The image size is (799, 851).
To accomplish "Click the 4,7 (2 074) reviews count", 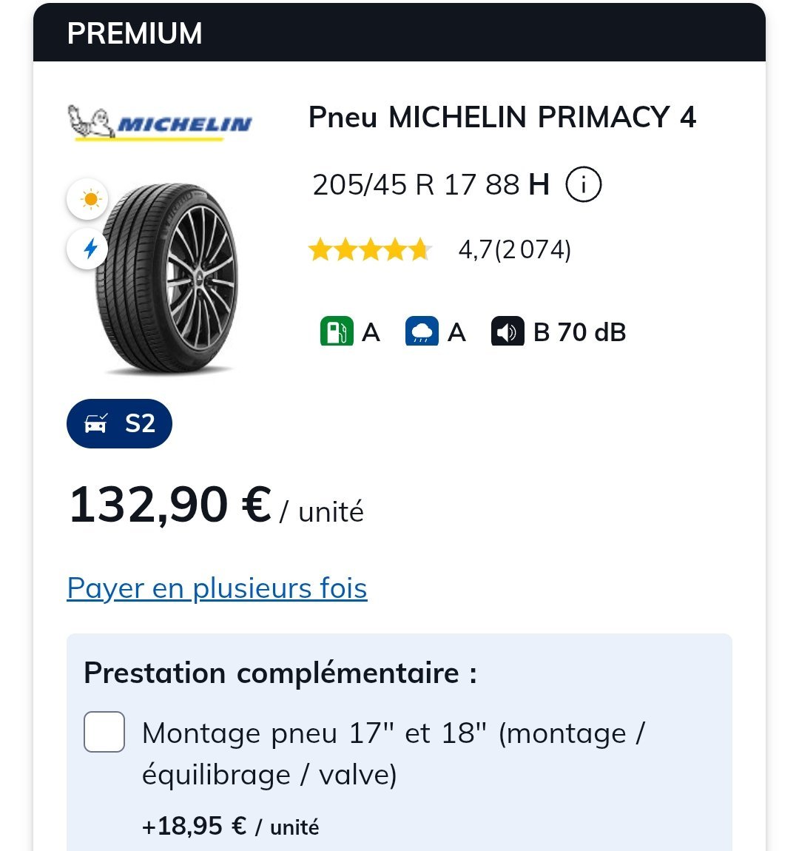I will coord(515,250).
